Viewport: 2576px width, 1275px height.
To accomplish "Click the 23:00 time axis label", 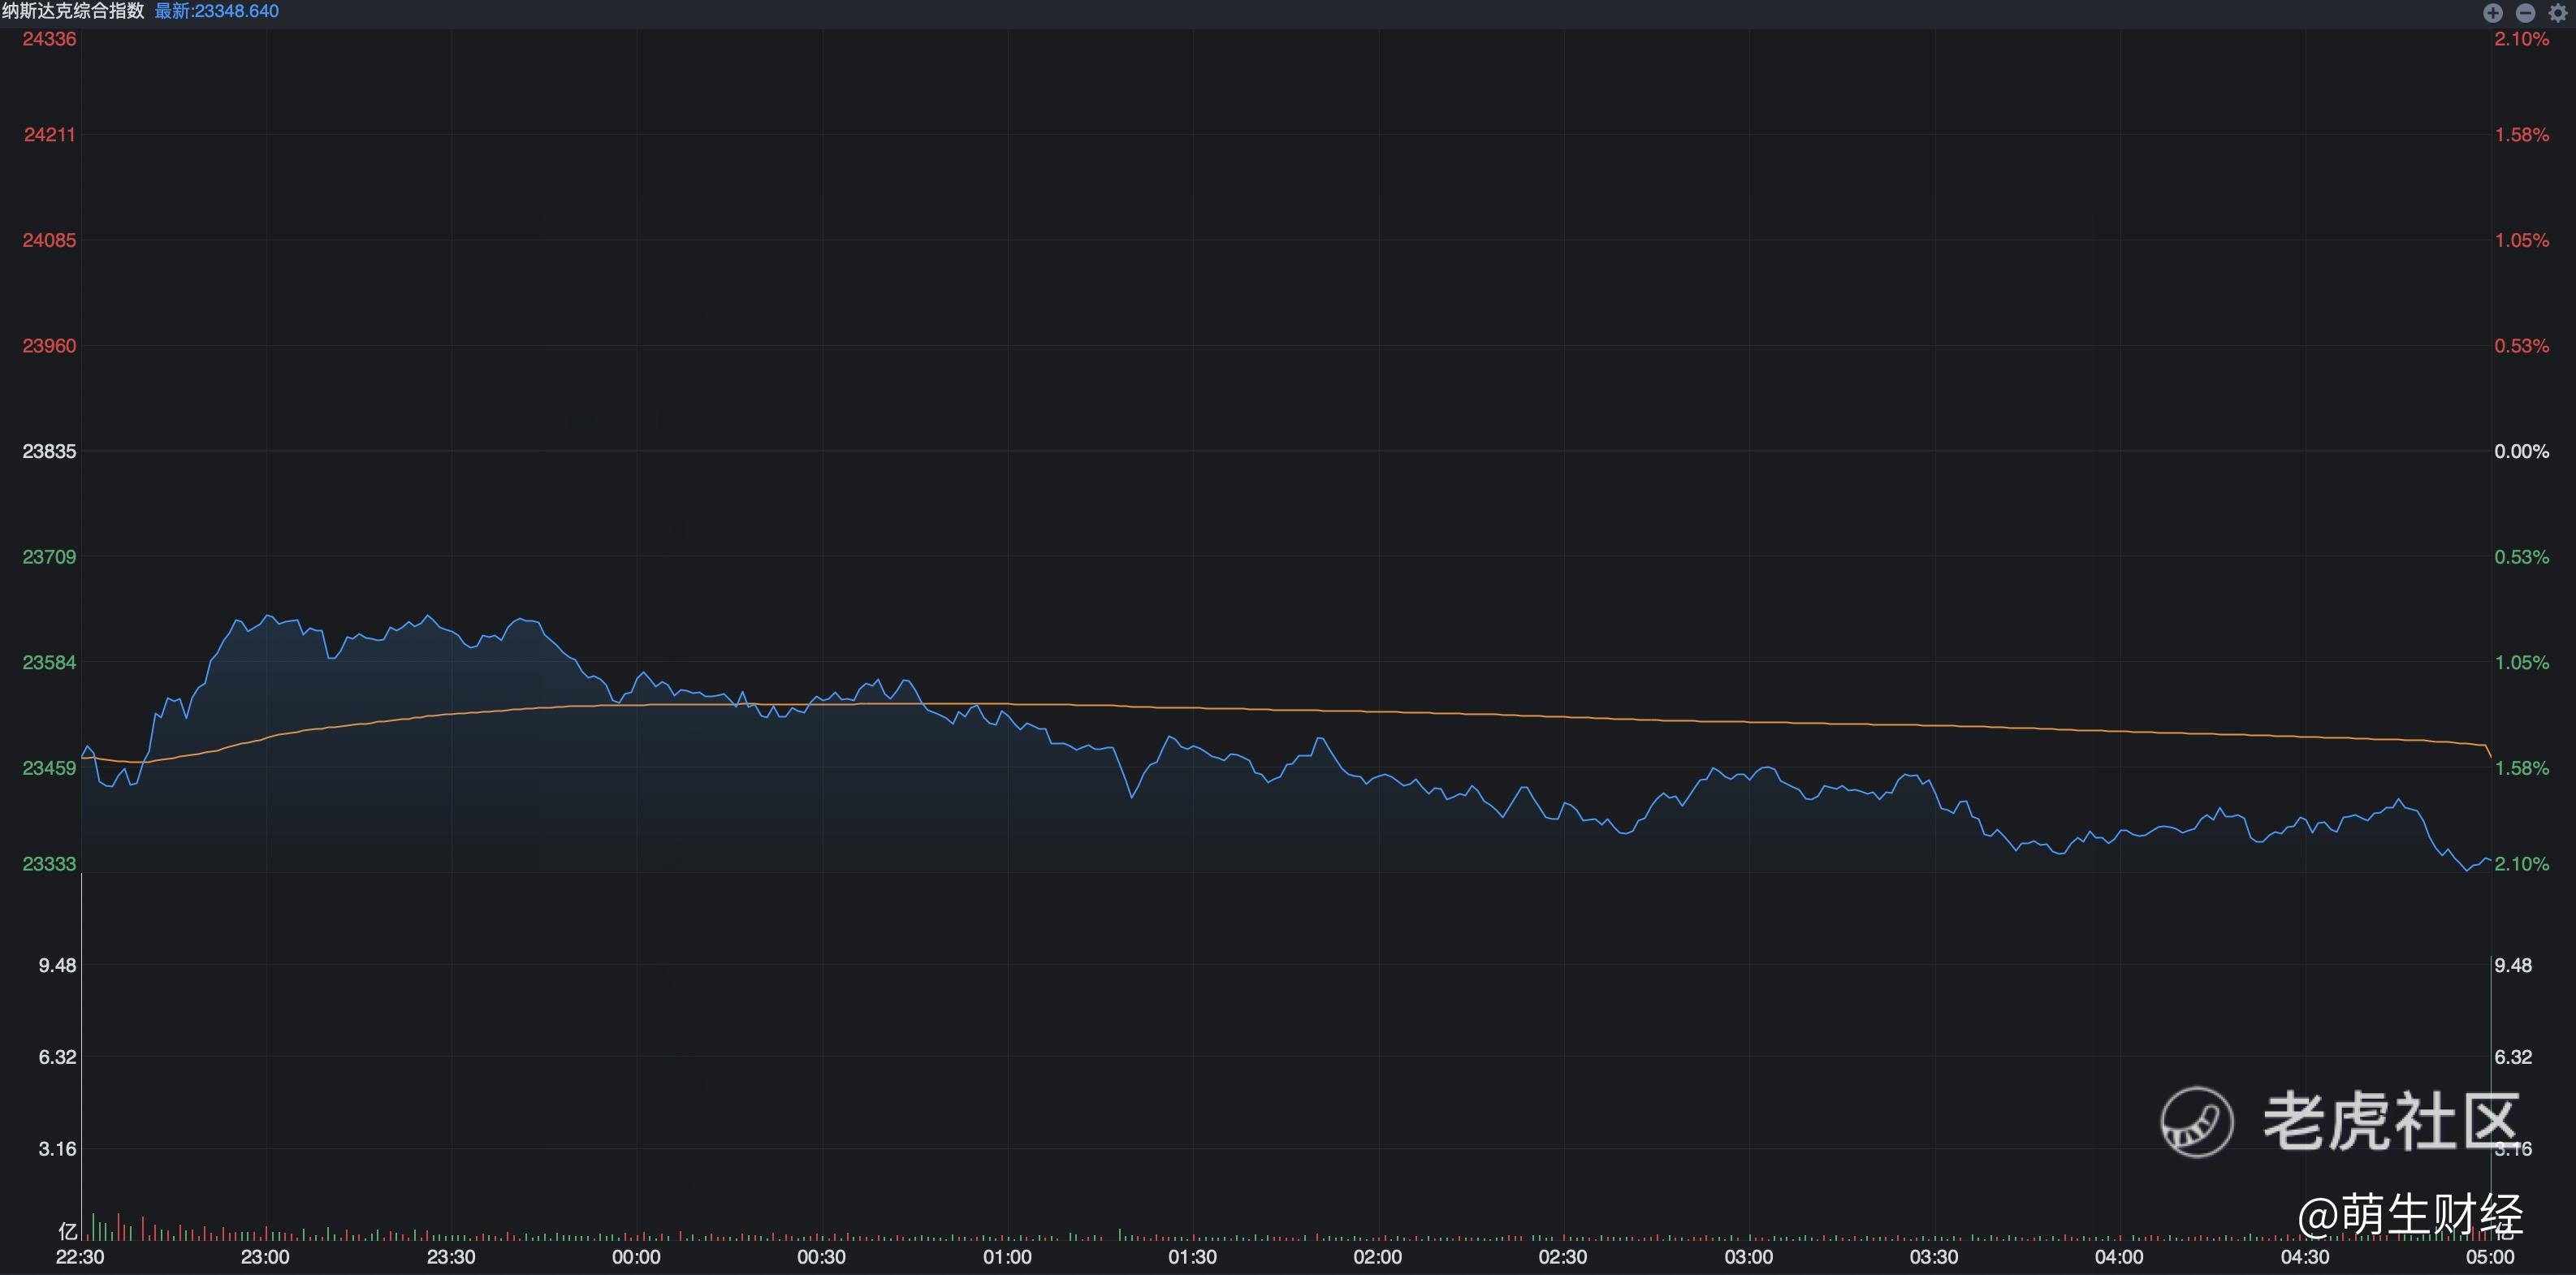I will 265,1257.
